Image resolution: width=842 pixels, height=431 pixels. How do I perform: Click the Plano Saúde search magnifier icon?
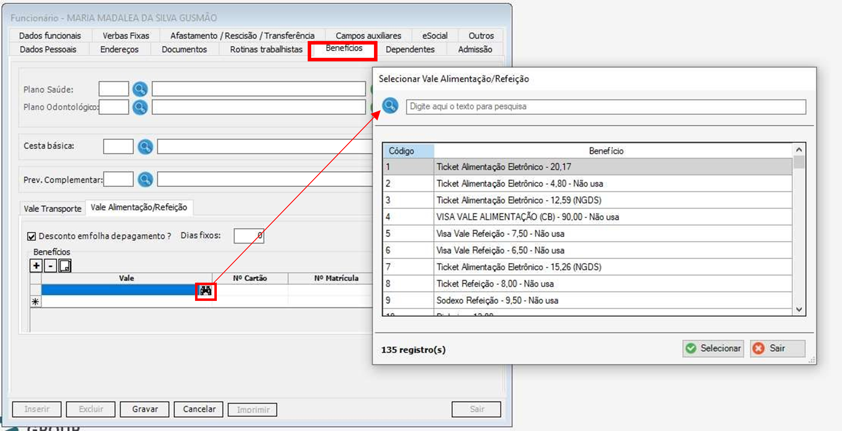[140, 89]
